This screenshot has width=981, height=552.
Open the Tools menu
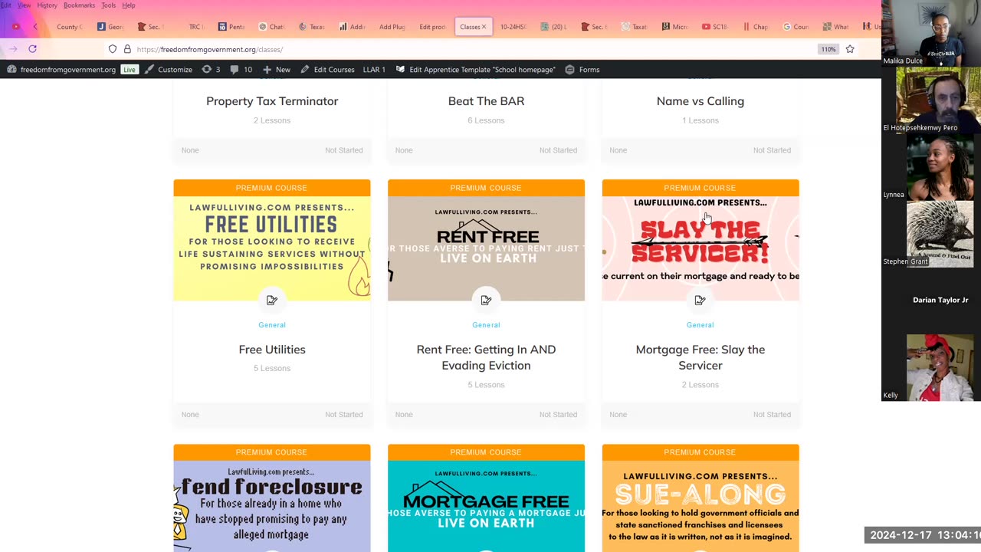[109, 5]
